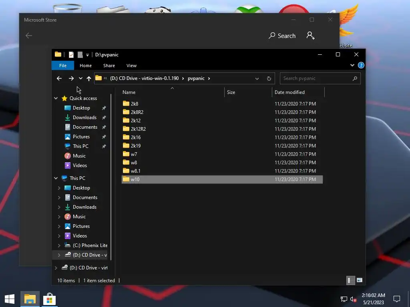
Task: Select the 2k19 folder
Action: click(x=222, y=146)
